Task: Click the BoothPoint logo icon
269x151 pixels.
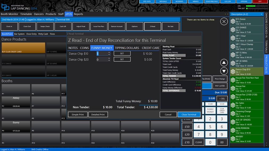Action: [5, 7]
